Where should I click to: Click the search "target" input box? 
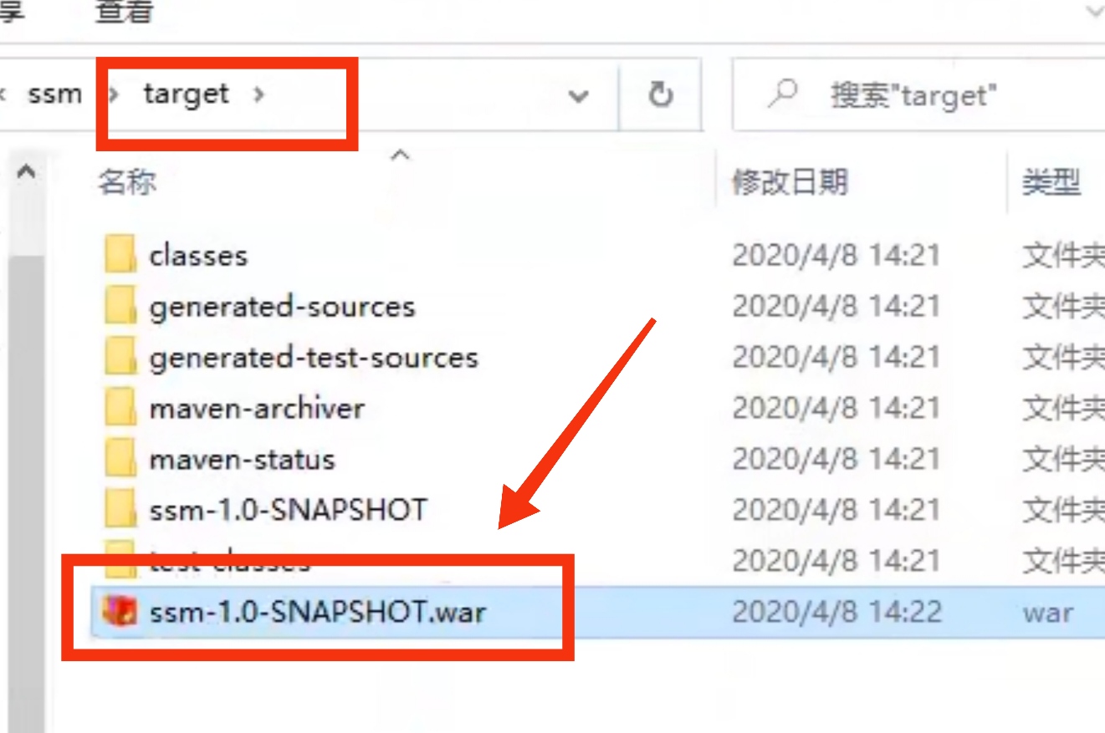click(x=918, y=94)
